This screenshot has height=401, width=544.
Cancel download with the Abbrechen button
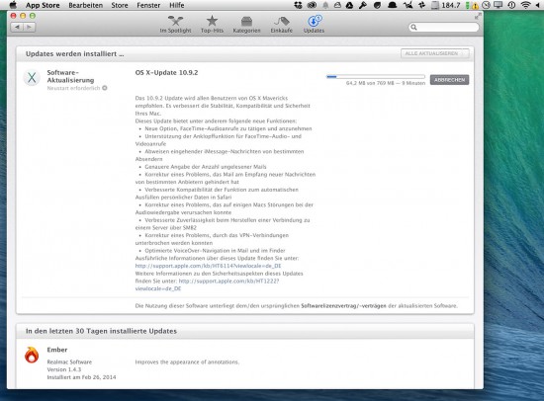click(x=449, y=80)
